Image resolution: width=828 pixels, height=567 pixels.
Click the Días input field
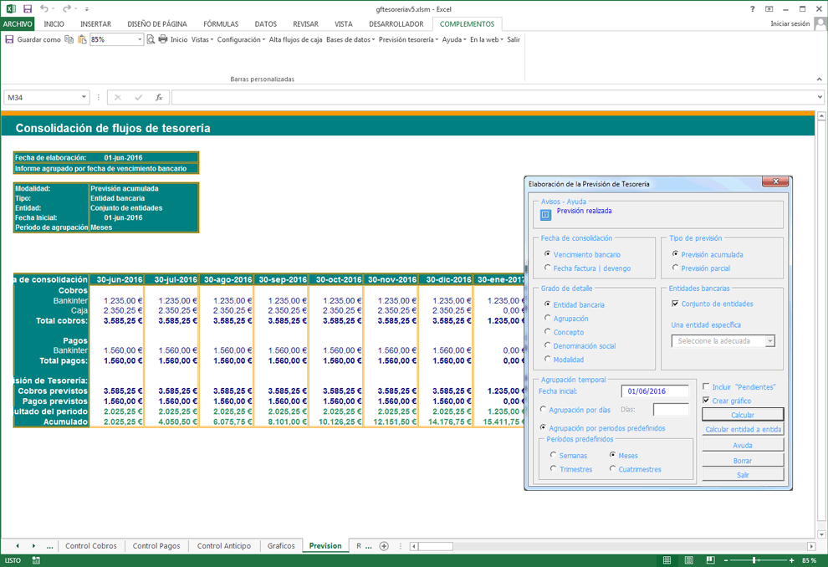[671, 409]
